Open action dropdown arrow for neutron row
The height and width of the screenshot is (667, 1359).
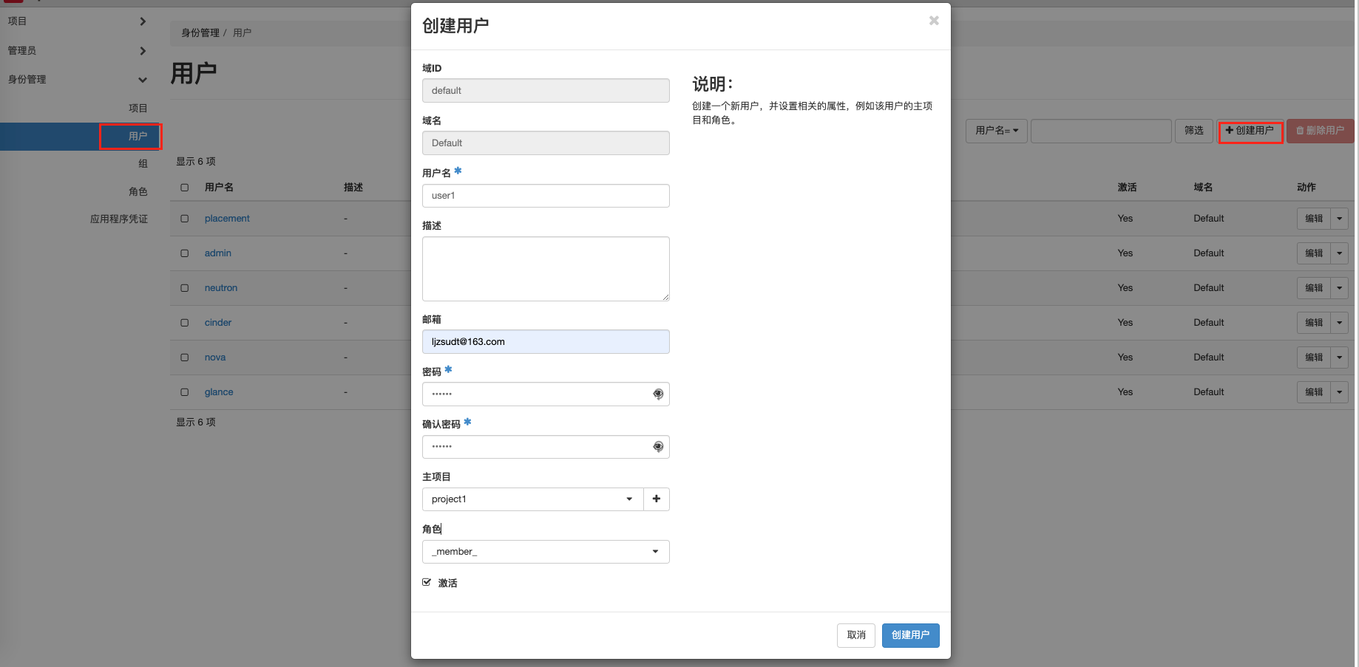(x=1339, y=288)
